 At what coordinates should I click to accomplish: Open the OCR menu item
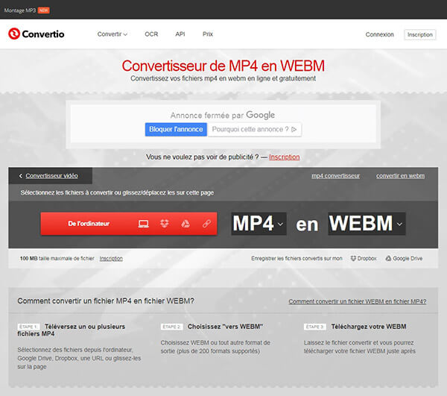point(151,34)
